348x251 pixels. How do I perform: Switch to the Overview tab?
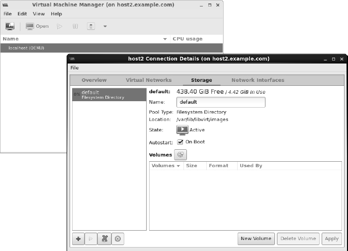coord(94,80)
